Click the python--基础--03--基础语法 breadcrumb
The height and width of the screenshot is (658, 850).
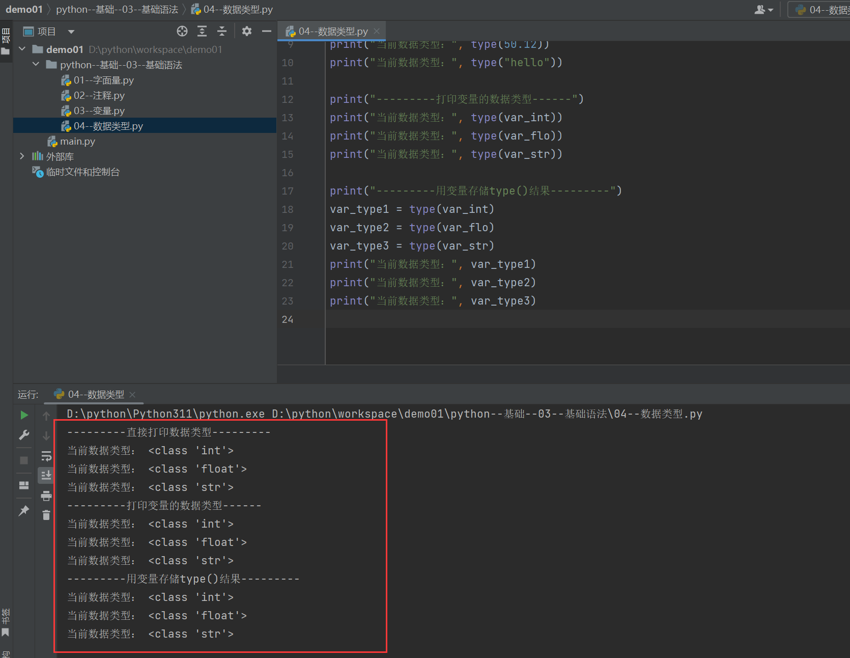(117, 9)
